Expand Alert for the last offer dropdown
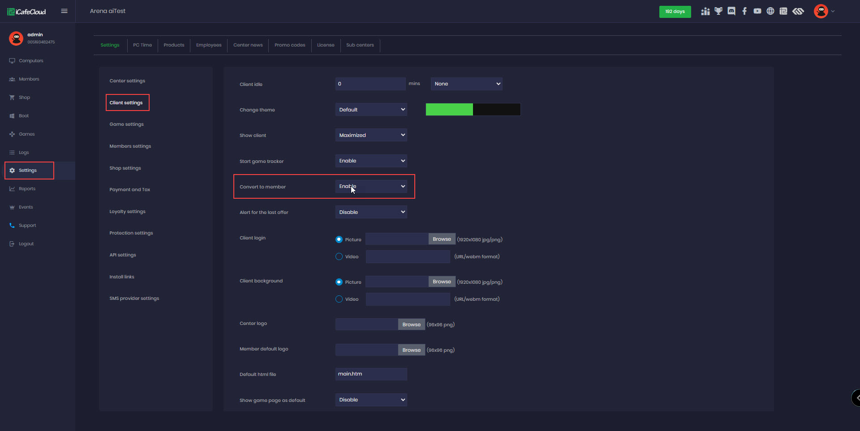 [371, 212]
